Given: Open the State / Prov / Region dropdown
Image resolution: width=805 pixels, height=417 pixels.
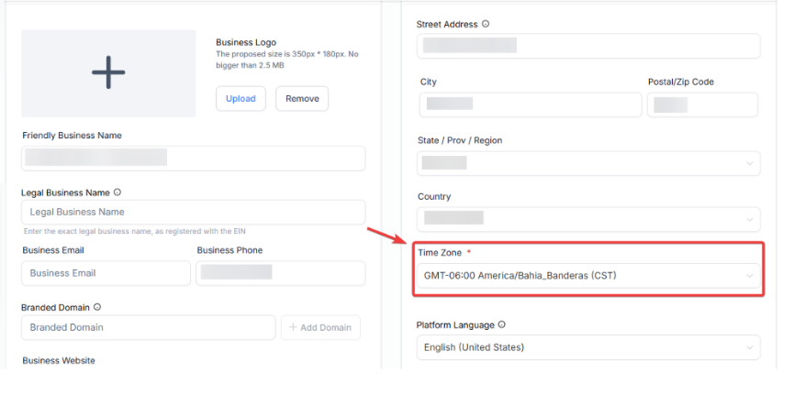Looking at the screenshot, I should click(588, 163).
